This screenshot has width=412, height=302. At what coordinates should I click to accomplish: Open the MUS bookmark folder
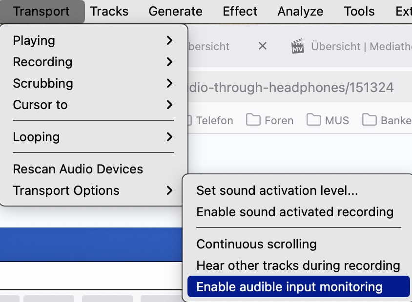(328, 120)
